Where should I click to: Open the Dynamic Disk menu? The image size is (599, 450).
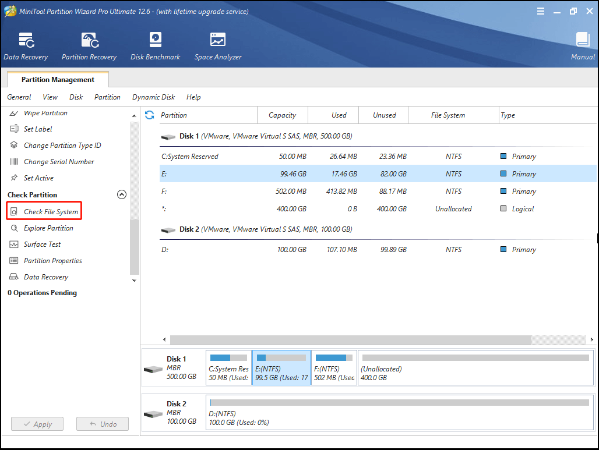tap(153, 97)
